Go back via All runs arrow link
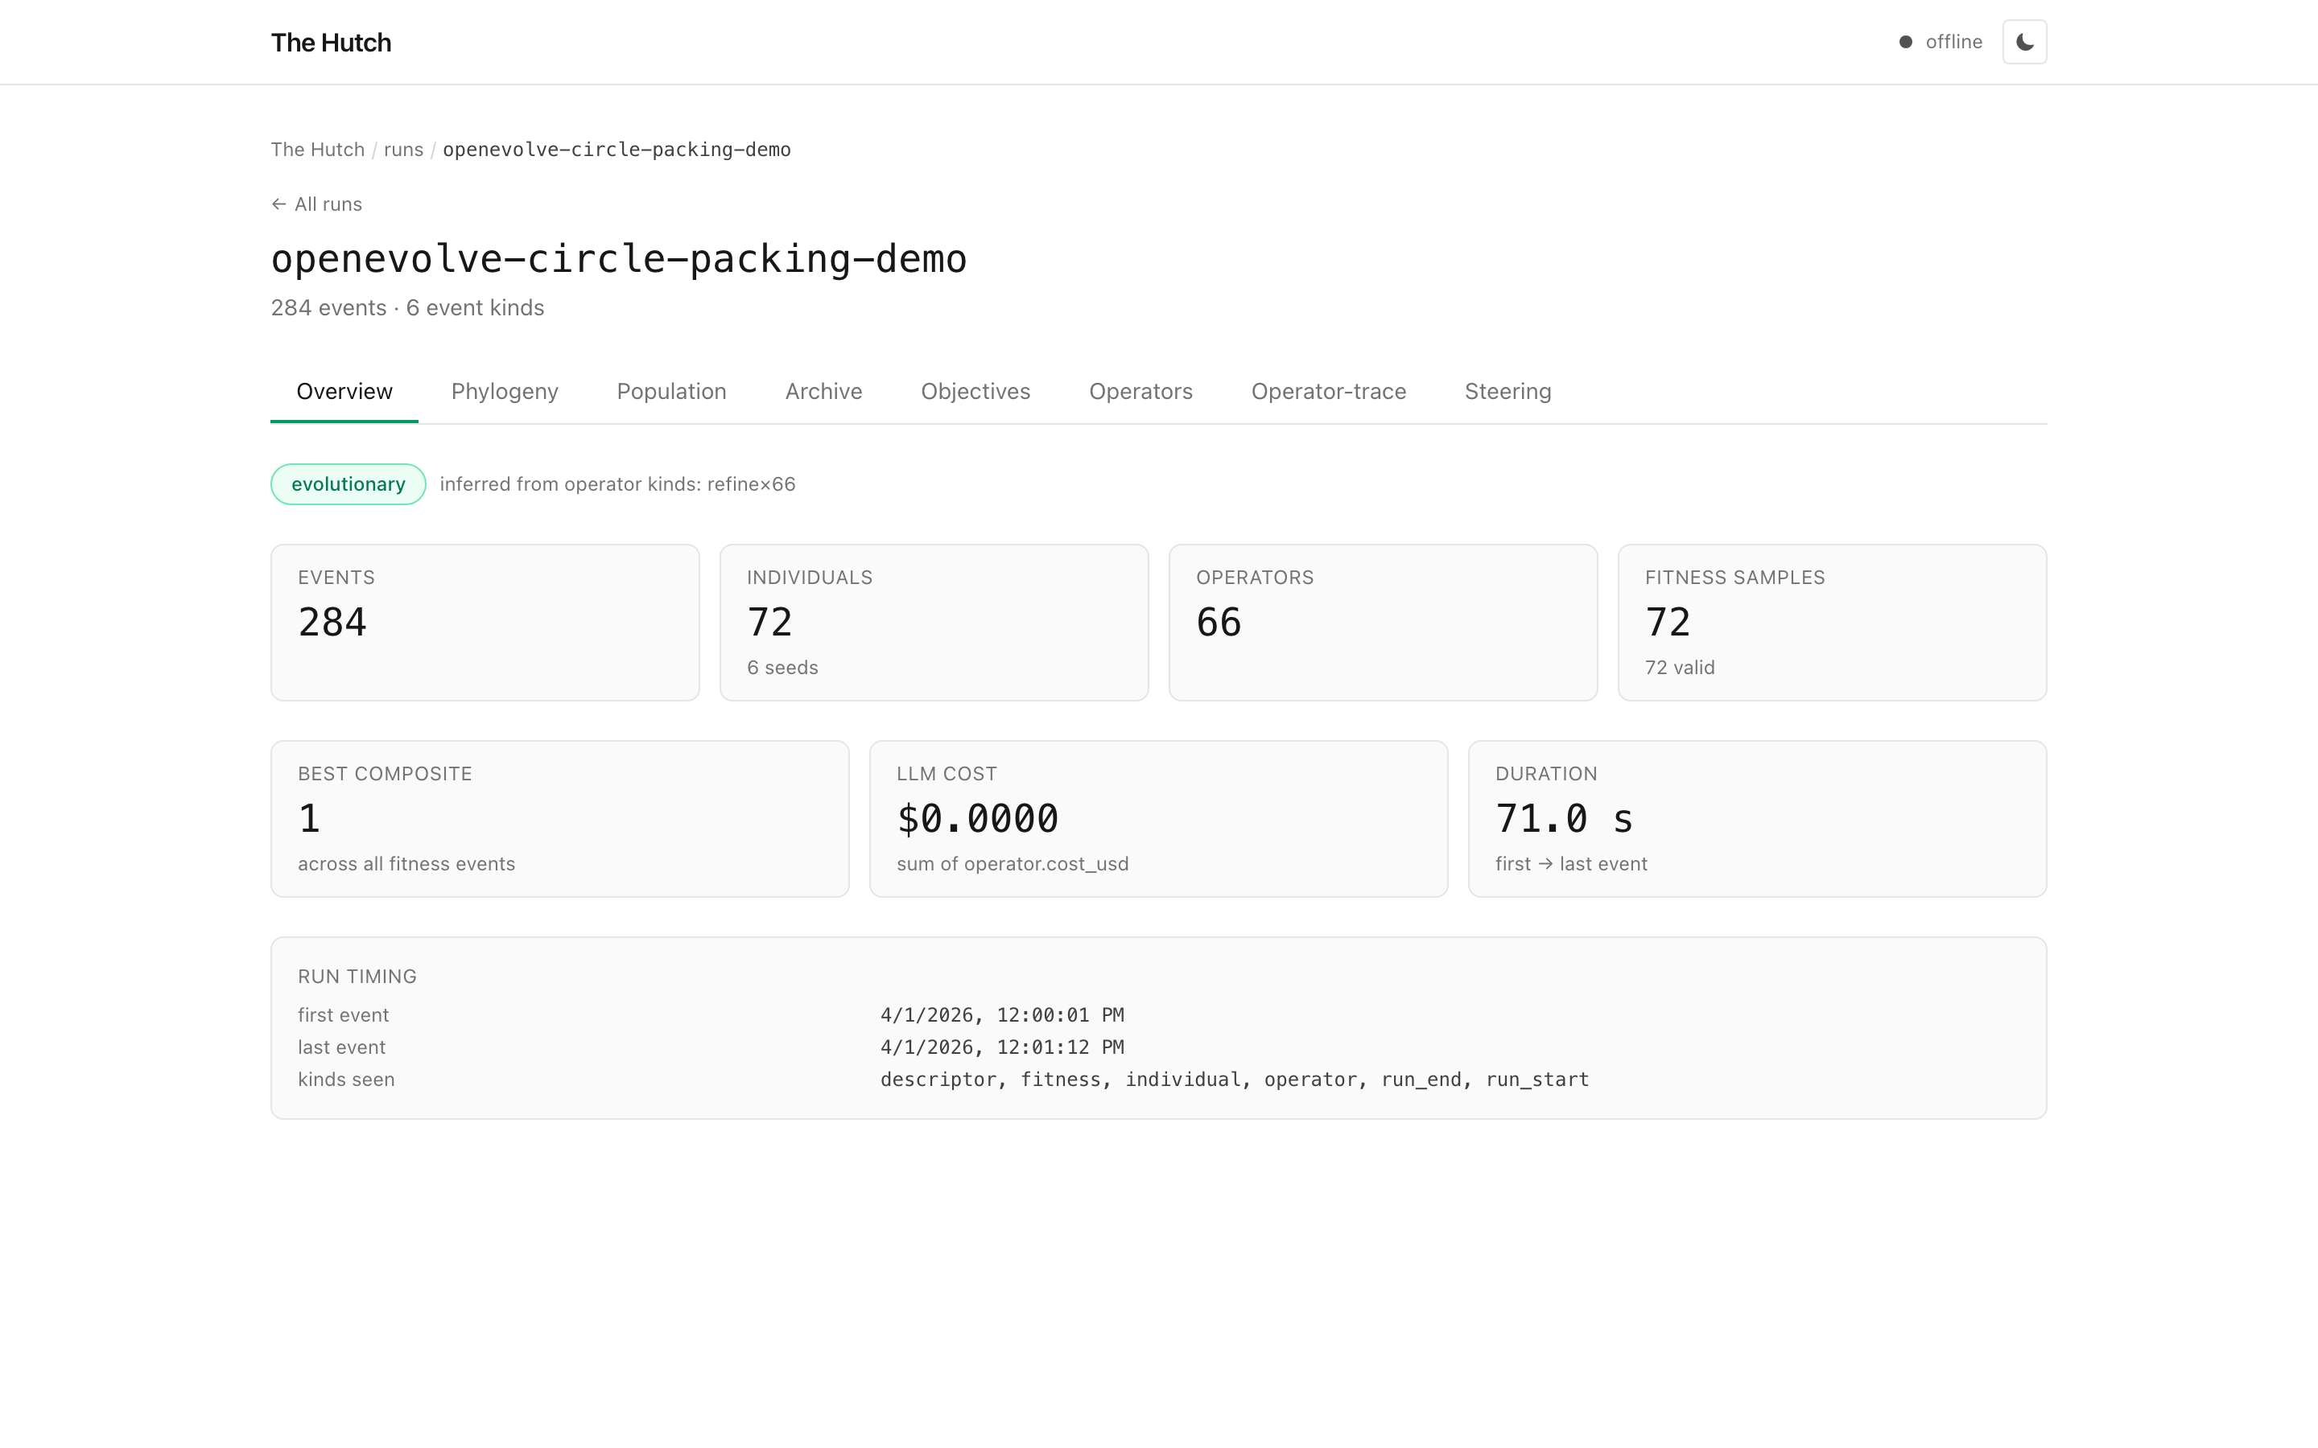This screenshot has width=2318, height=1448. pyautogui.click(x=316, y=204)
